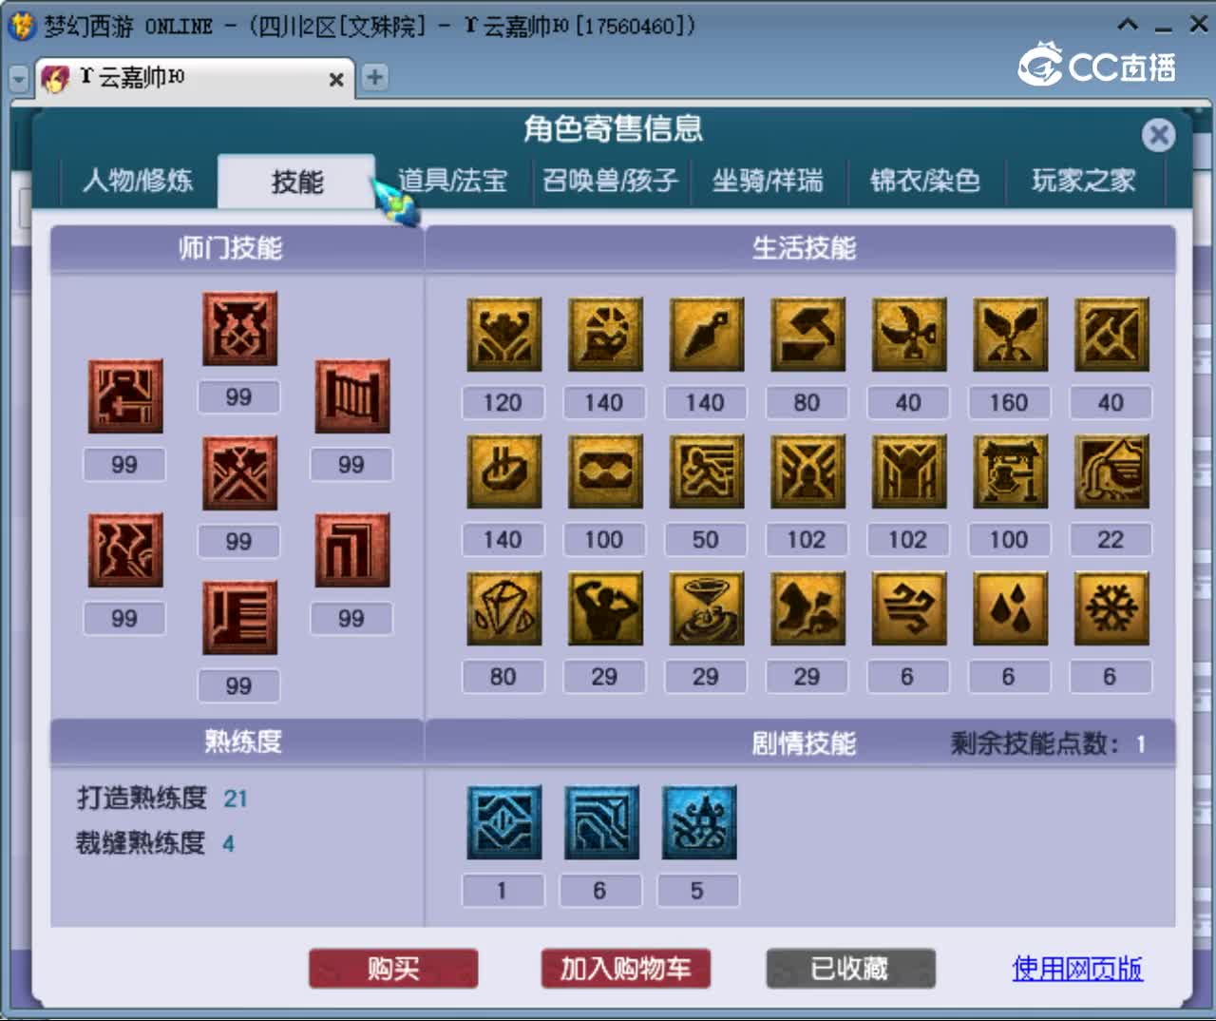Image resolution: width=1216 pixels, height=1021 pixels.
Task: Close the 角色寄售信息 dialog
Action: coord(1158,135)
